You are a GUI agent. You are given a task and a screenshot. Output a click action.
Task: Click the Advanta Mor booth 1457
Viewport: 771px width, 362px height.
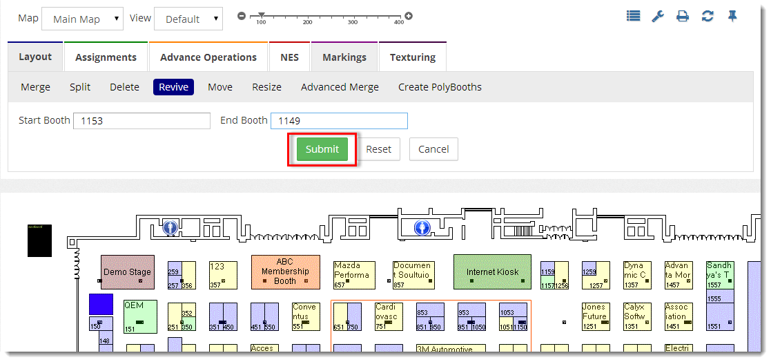tap(679, 275)
